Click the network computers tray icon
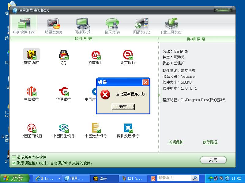 click(216, 178)
